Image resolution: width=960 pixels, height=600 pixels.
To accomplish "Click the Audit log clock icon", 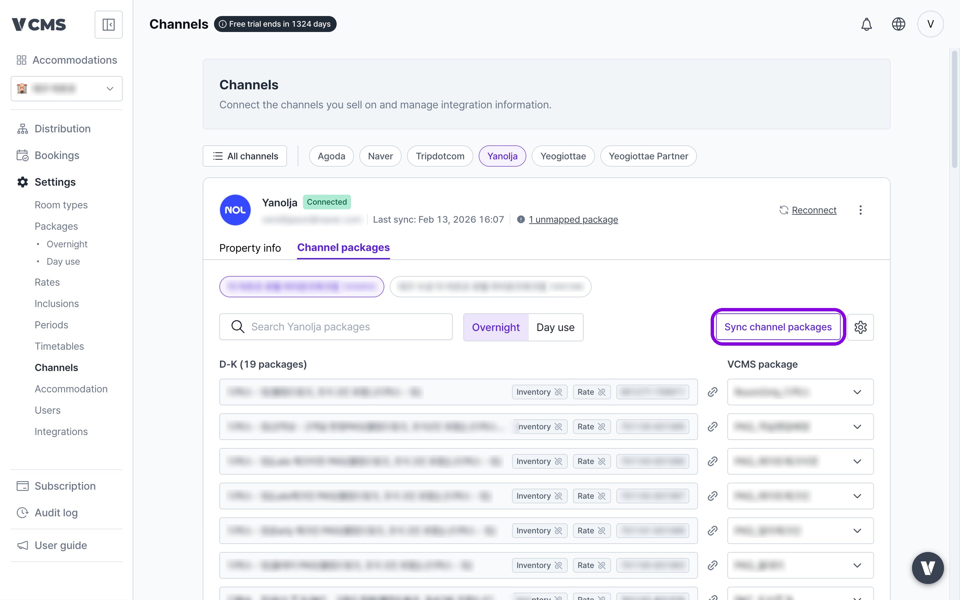I will tap(23, 513).
